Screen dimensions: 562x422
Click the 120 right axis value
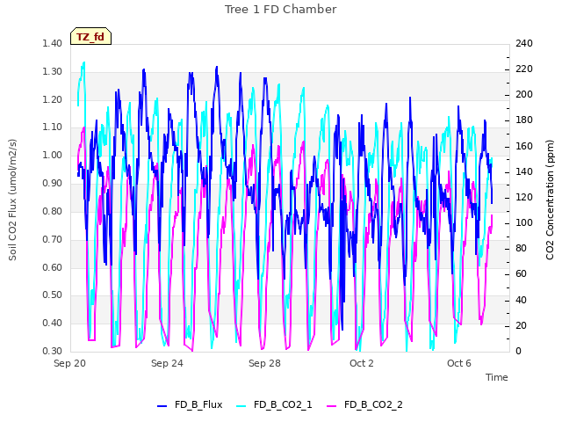coord(524,198)
